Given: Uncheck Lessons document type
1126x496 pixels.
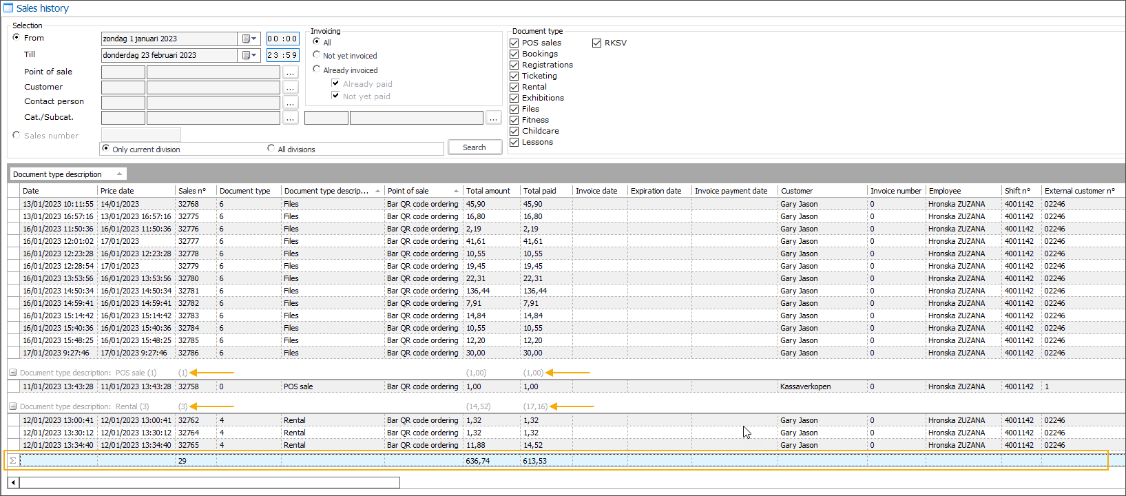Looking at the screenshot, I should (x=514, y=142).
